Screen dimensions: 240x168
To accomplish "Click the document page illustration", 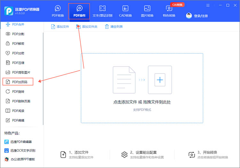I will coord(124,80).
